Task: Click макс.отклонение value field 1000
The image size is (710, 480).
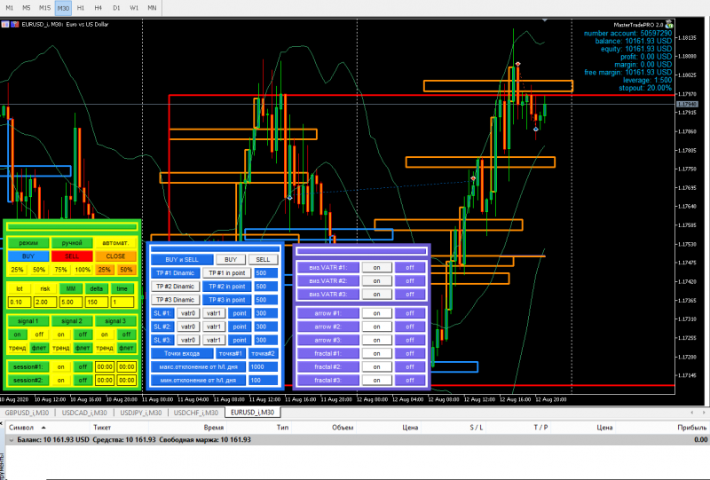Action: 263,366
